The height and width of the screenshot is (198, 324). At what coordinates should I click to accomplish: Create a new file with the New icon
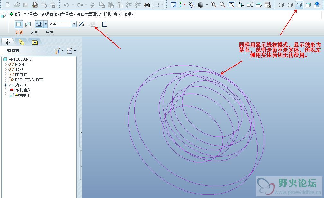pos(8,4)
